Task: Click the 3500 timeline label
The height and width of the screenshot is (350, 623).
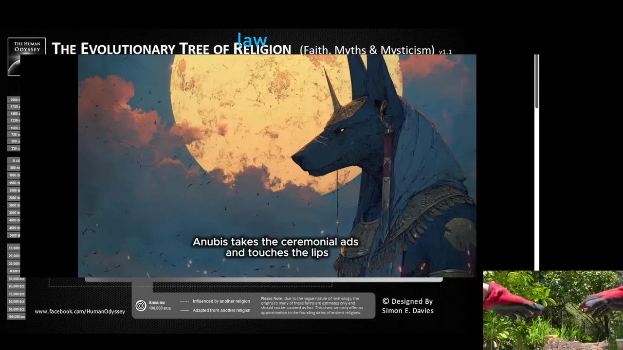Action: pos(14,212)
